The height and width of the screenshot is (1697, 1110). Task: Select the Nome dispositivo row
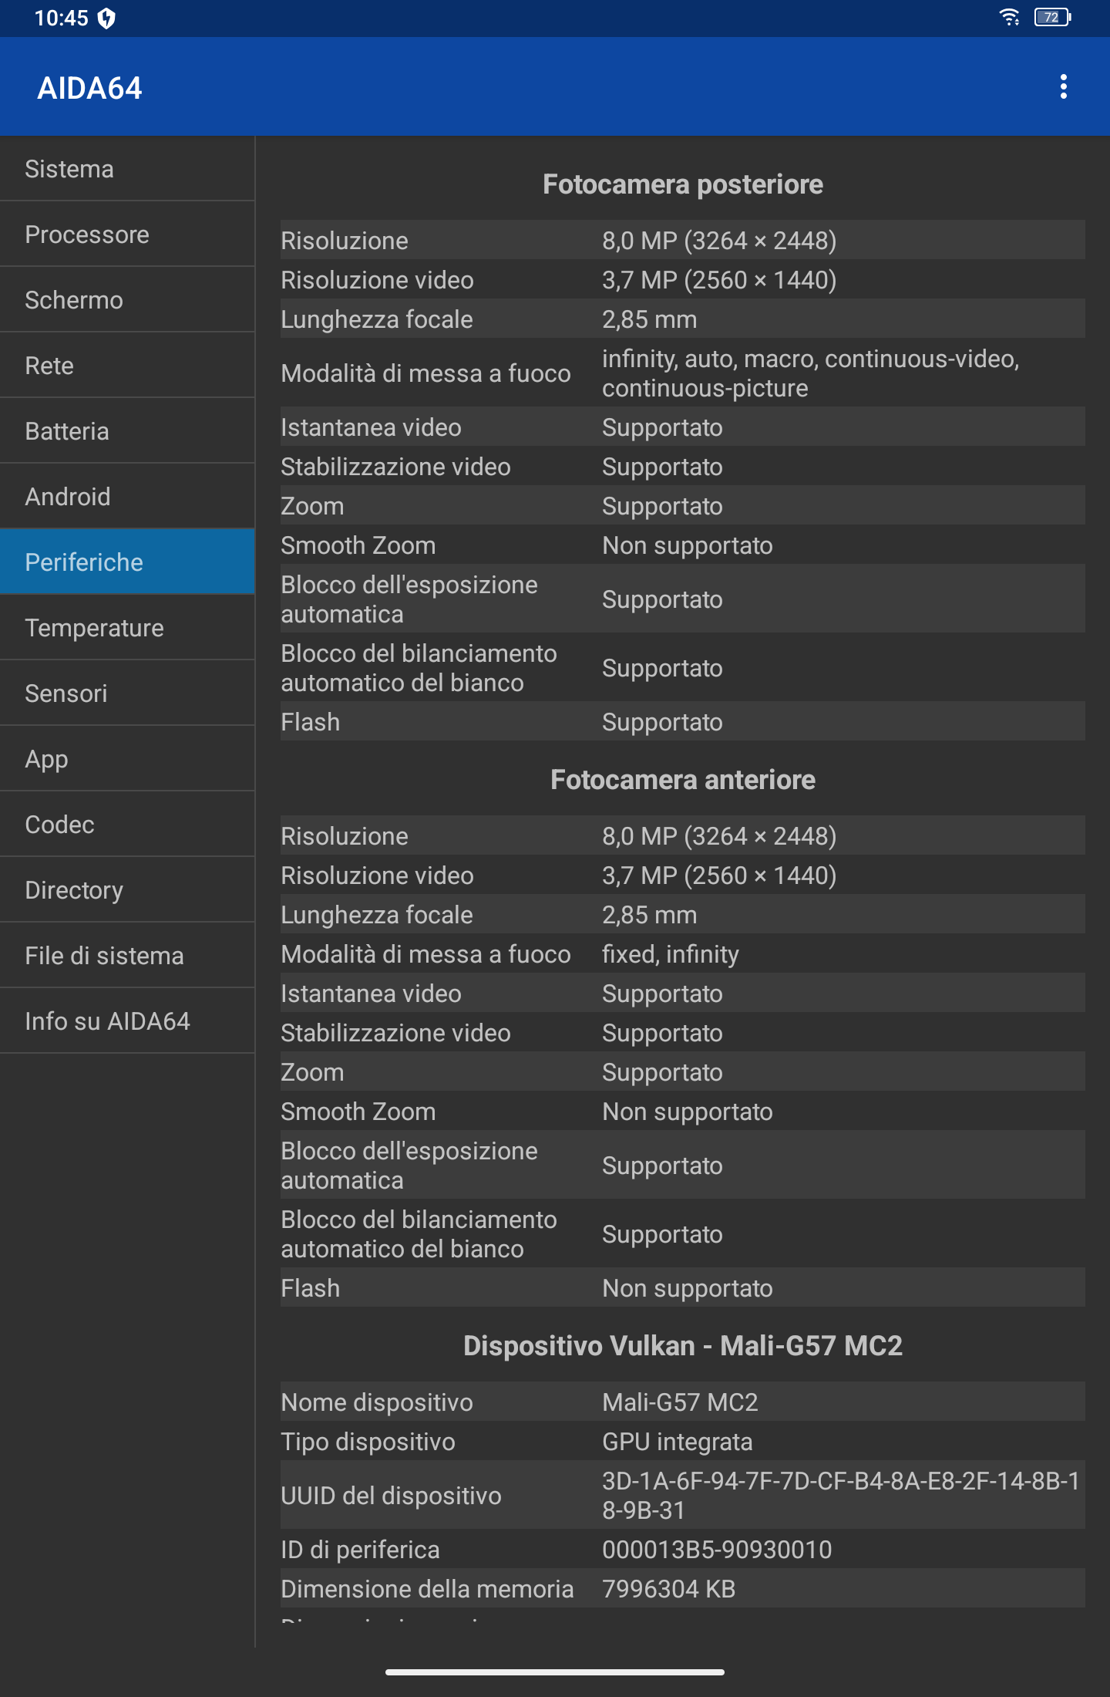683,1402
